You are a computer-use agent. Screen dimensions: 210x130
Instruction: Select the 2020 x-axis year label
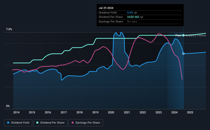111,112
